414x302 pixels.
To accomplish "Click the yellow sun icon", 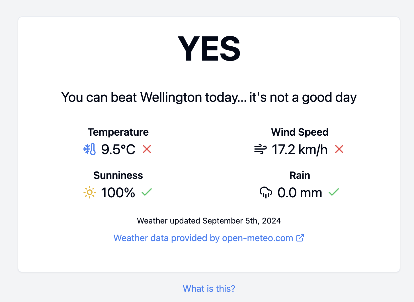I will click(x=89, y=193).
